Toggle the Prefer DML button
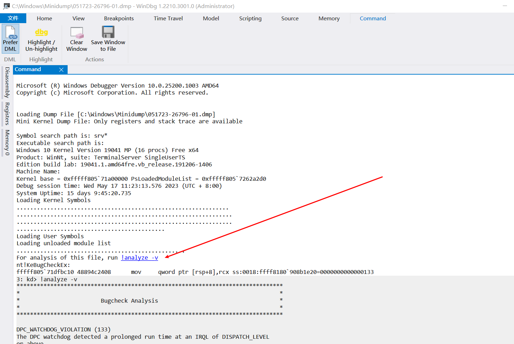Image resolution: width=514 pixels, height=344 pixels. [10, 39]
